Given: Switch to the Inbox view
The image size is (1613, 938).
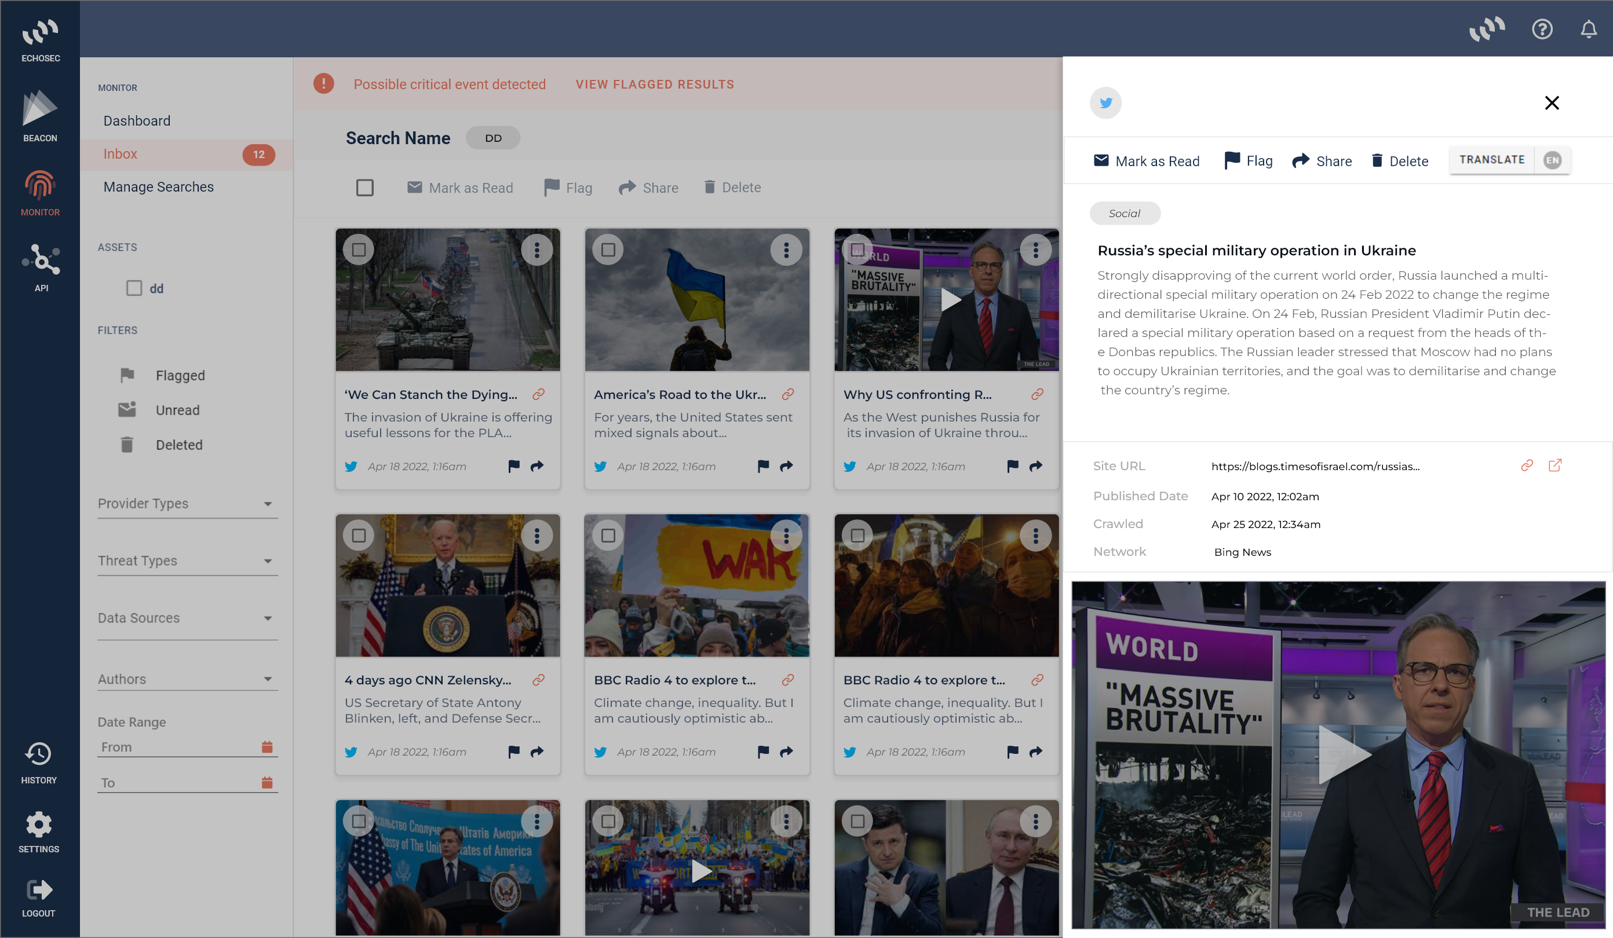Looking at the screenshot, I should pos(121,153).
